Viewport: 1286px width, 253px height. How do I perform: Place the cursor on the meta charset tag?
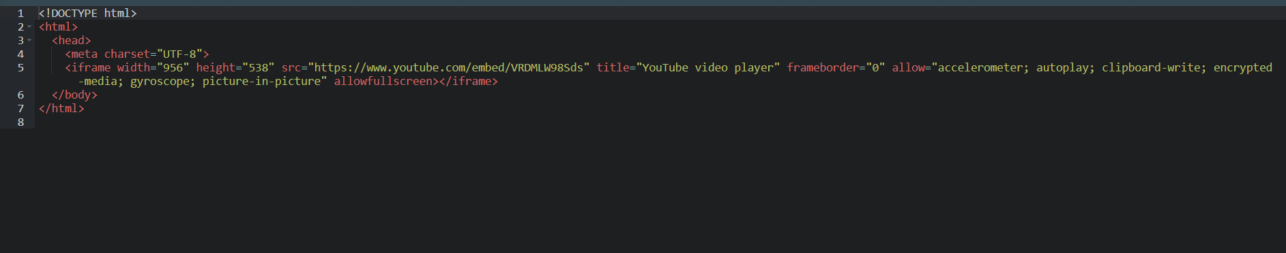coord(137,54)
